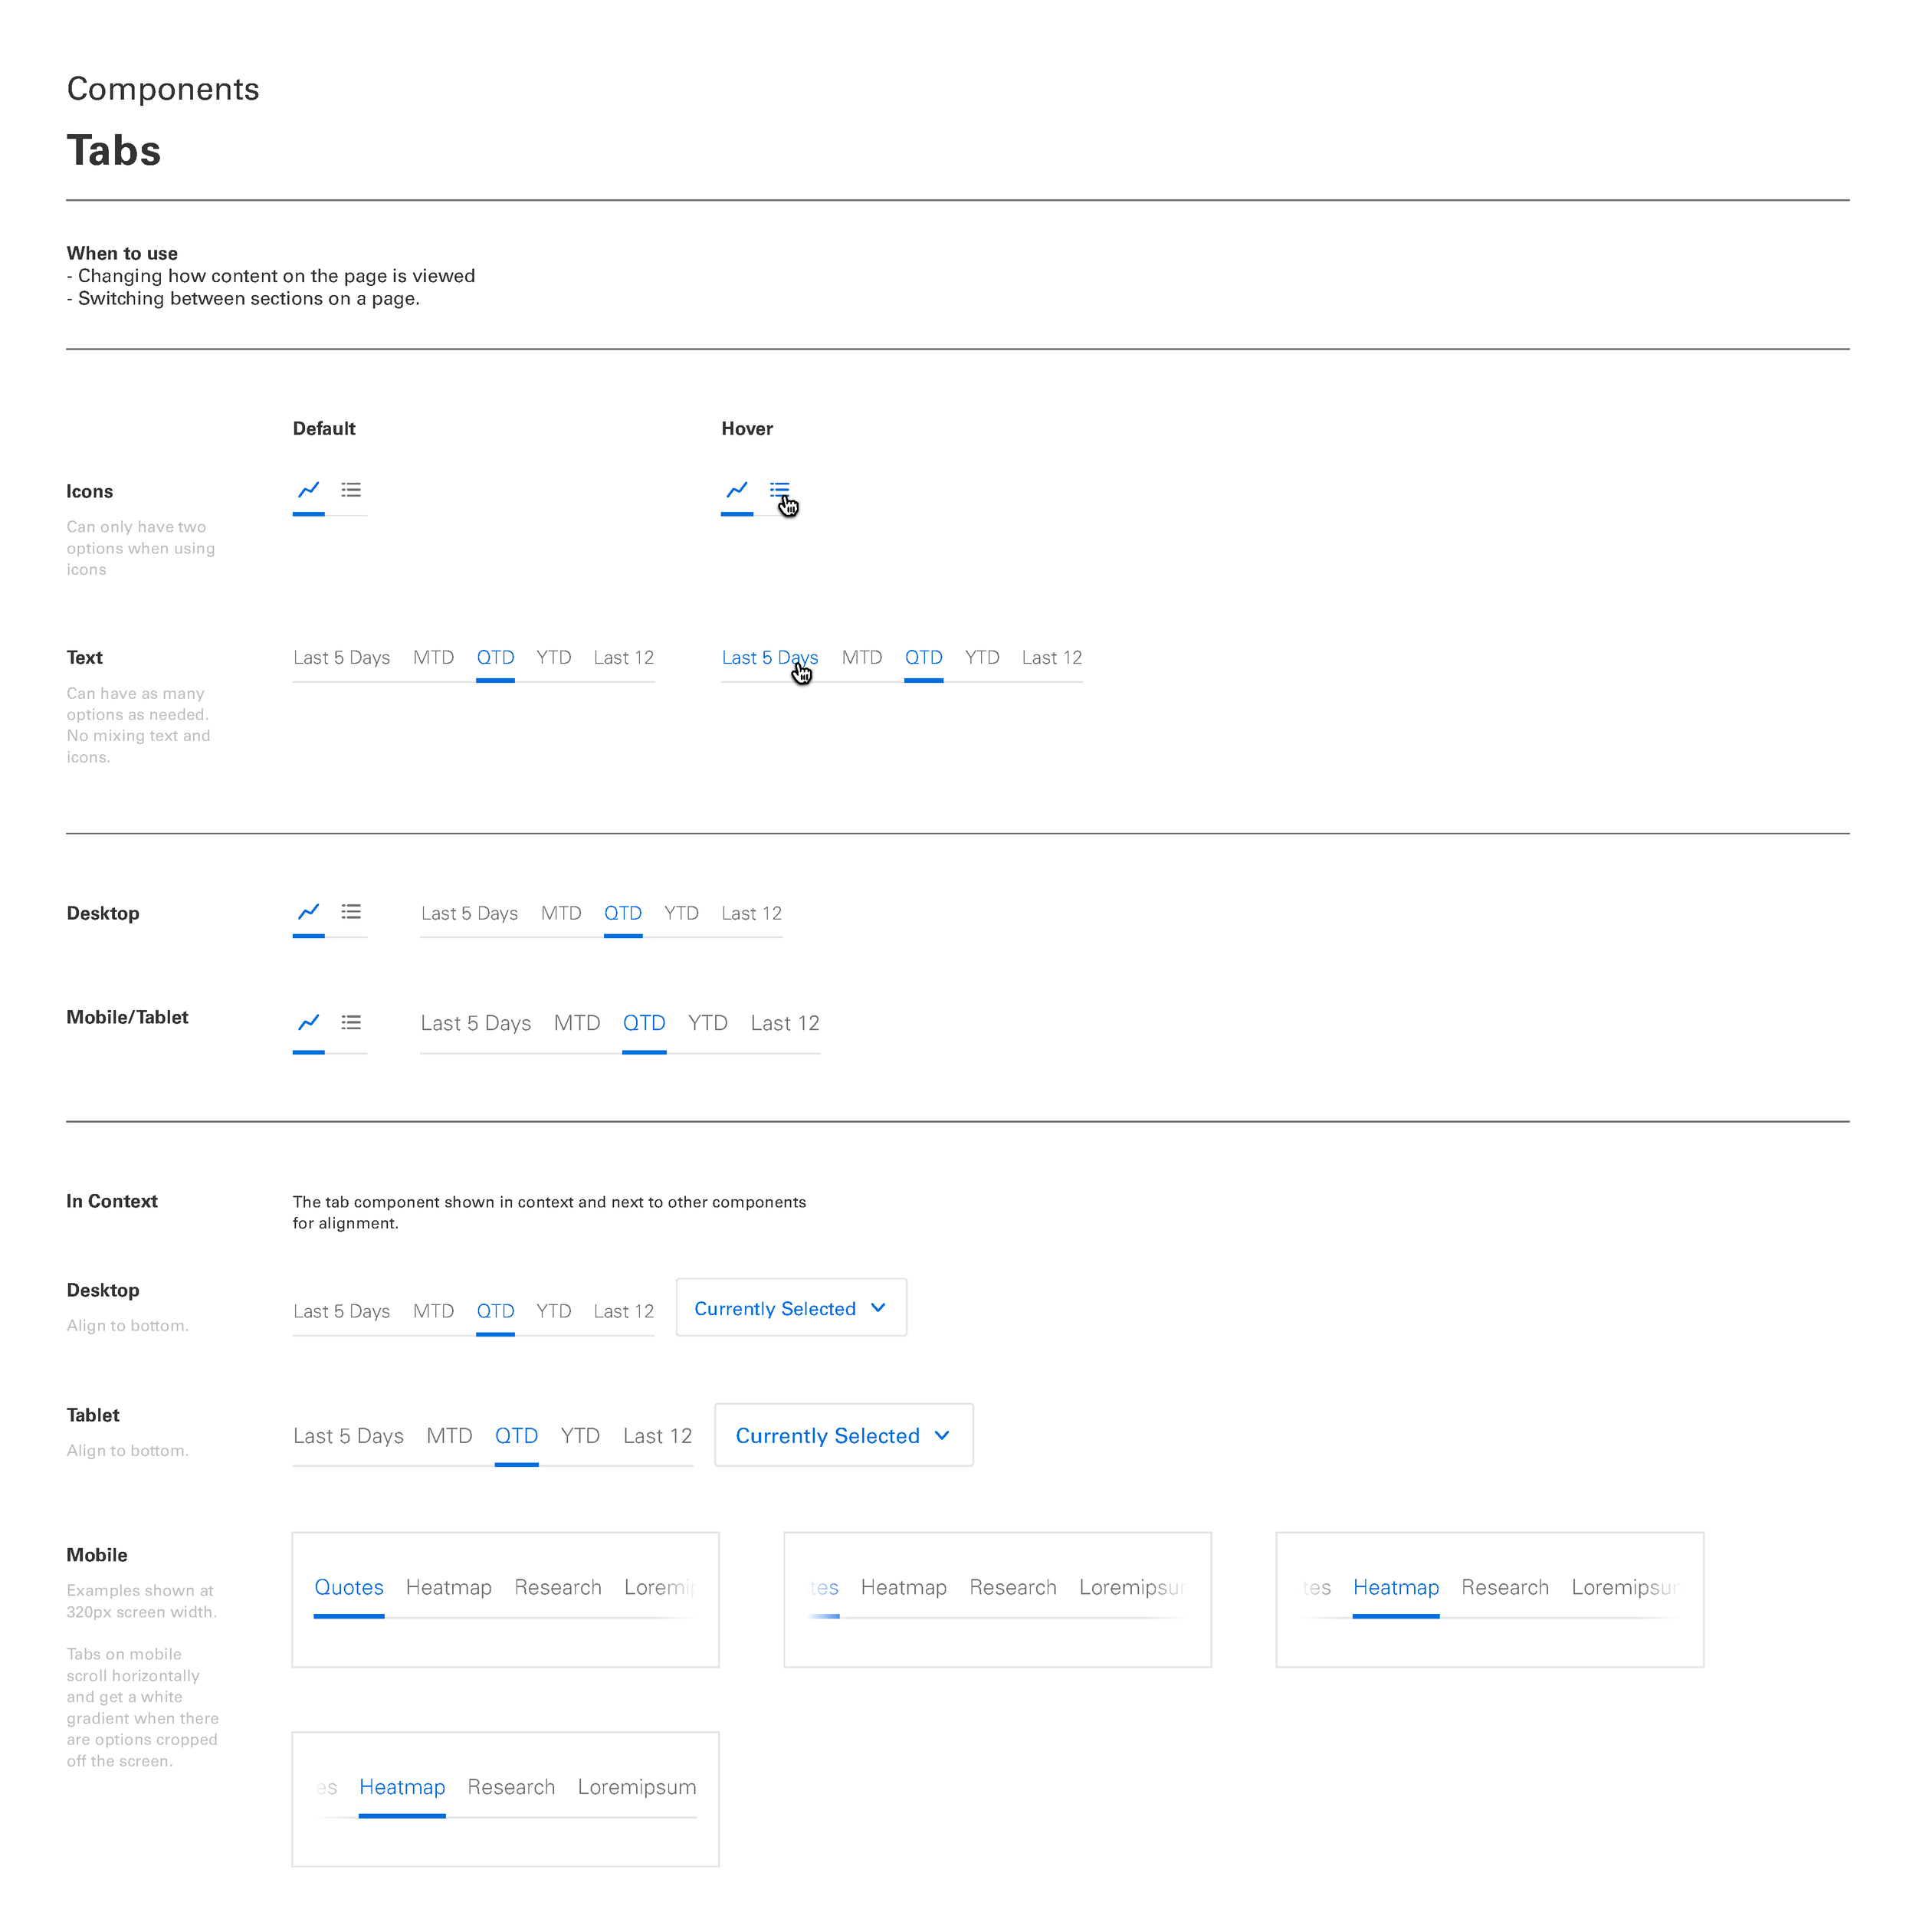This screenshot has height=1932, width=1916.
Task: Click the list icon in the Mobile/Tablet row
Action: pyautogui.click(x=351, y=1022)
